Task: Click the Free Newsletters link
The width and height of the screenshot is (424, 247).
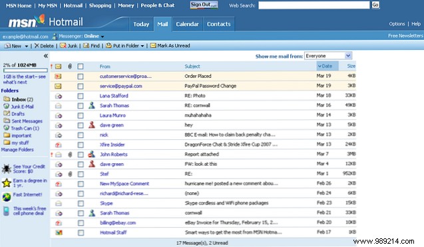Action: pos(405,36)
